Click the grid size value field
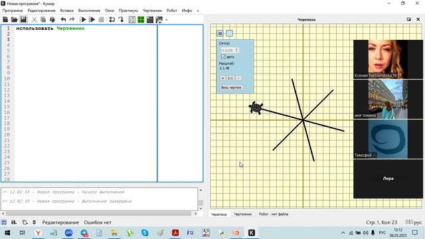Screen dimensions: 425x239 tap(228, 50)
